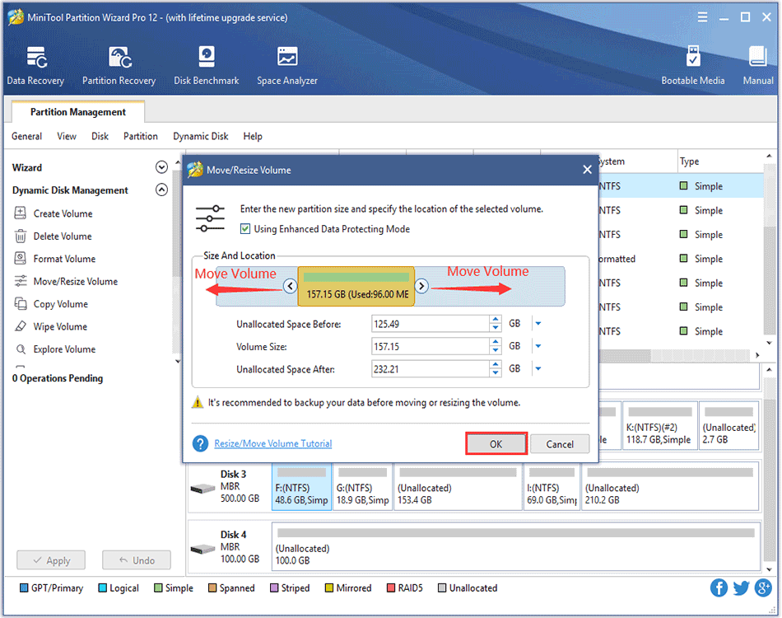This screenshot has width=782, height=618.
Task: Increase Unallocated Space After value
Action: (x=496, y=365)
